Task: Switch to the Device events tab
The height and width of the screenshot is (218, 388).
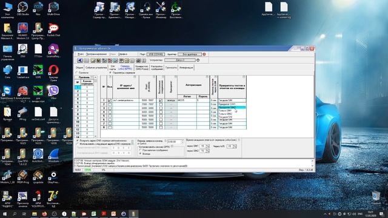Action: [96, 67]
